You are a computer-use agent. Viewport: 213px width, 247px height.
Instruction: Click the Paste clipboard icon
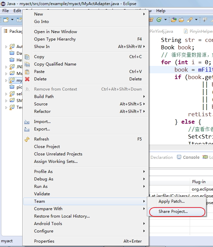(x=27, y=72)
